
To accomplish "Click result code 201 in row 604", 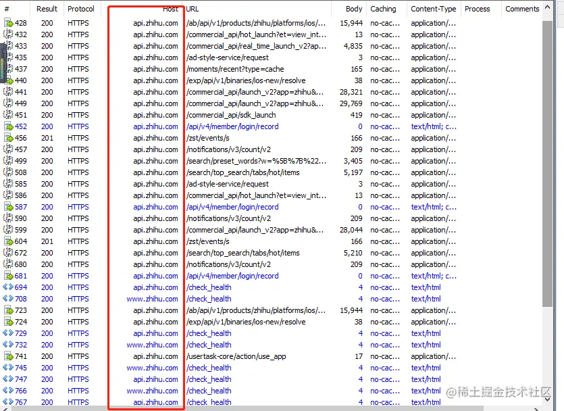I will [47, 241].
